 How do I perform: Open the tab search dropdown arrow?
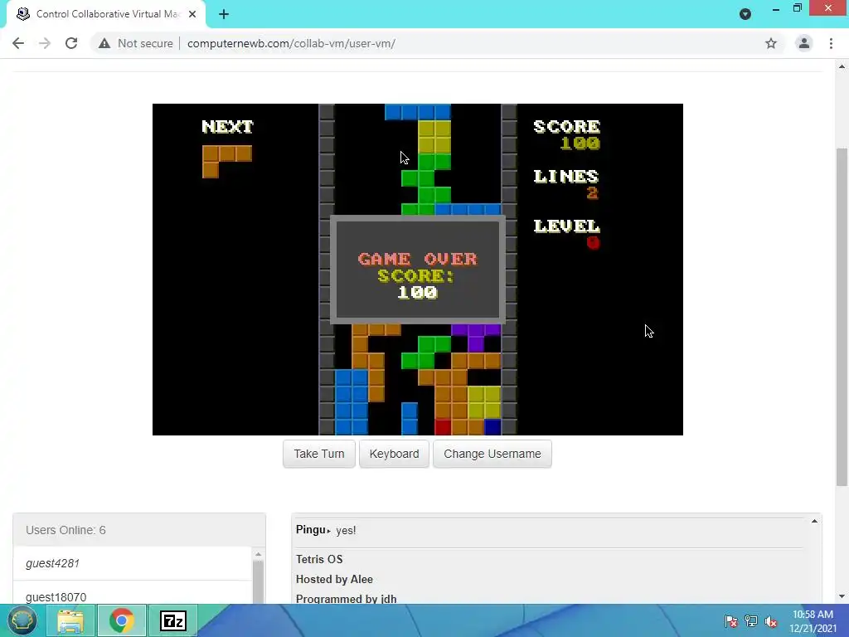(745, 14)
